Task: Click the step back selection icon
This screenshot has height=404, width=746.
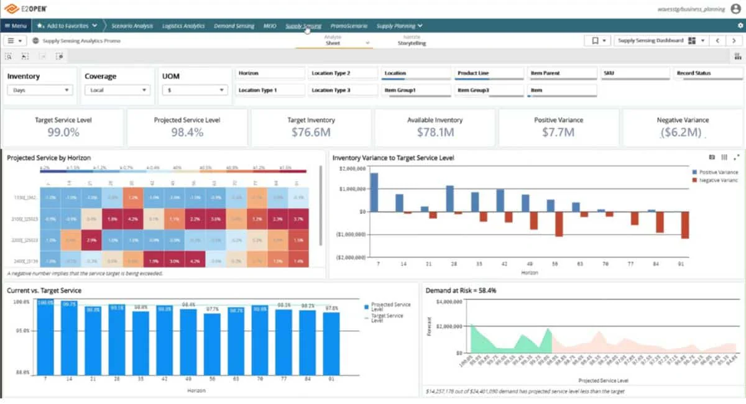Action: click(x=25, y=56)
